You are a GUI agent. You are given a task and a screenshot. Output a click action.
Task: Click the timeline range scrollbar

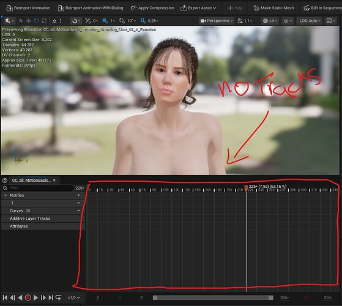213,297
